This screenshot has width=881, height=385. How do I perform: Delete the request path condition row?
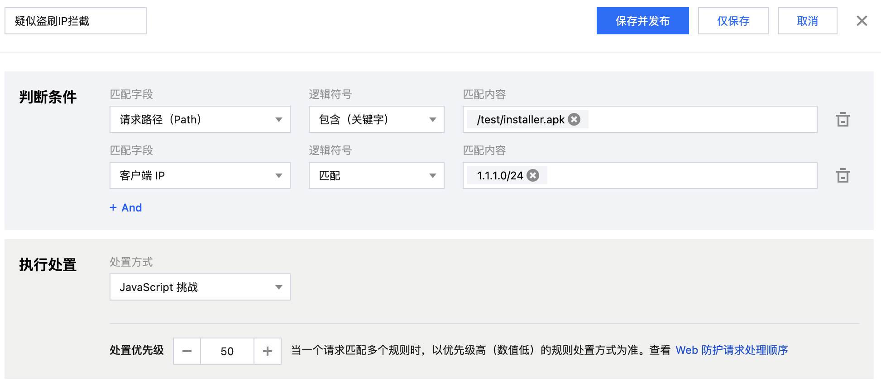pyautogui.click(x=843, y=120)
